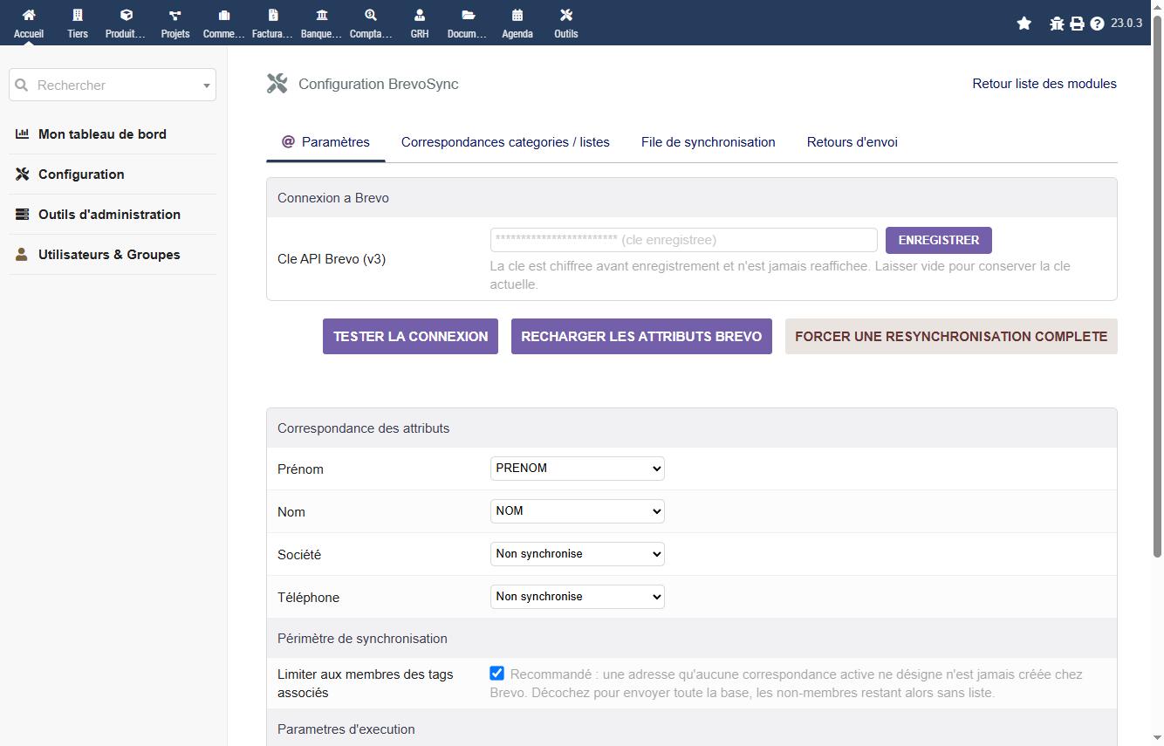Image resolution: width=1164 pixels, height=746 pixels.
Task: Switch to Retours d'envoi tab
Action: point(852,142)
